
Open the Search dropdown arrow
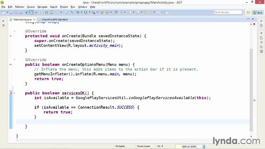125,12
